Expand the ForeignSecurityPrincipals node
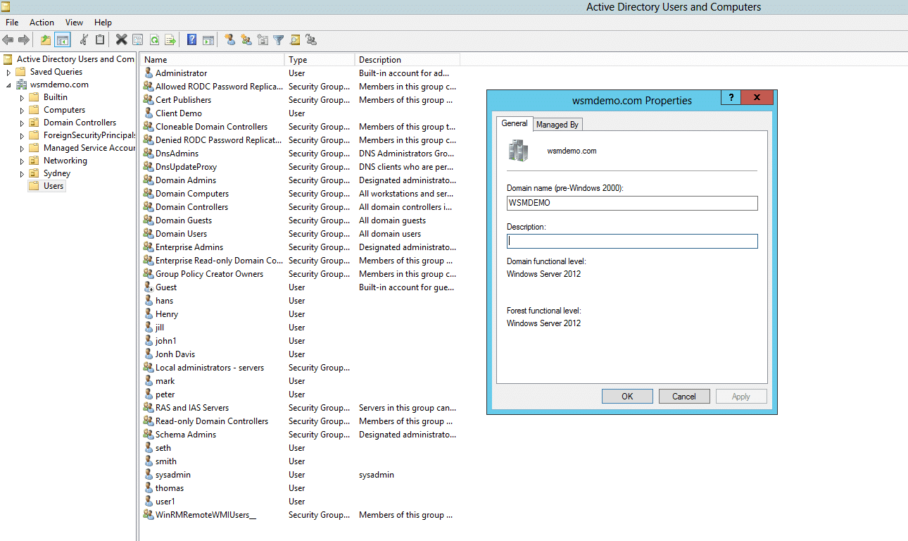Screen dimensions: 908x541 (22, 135)
